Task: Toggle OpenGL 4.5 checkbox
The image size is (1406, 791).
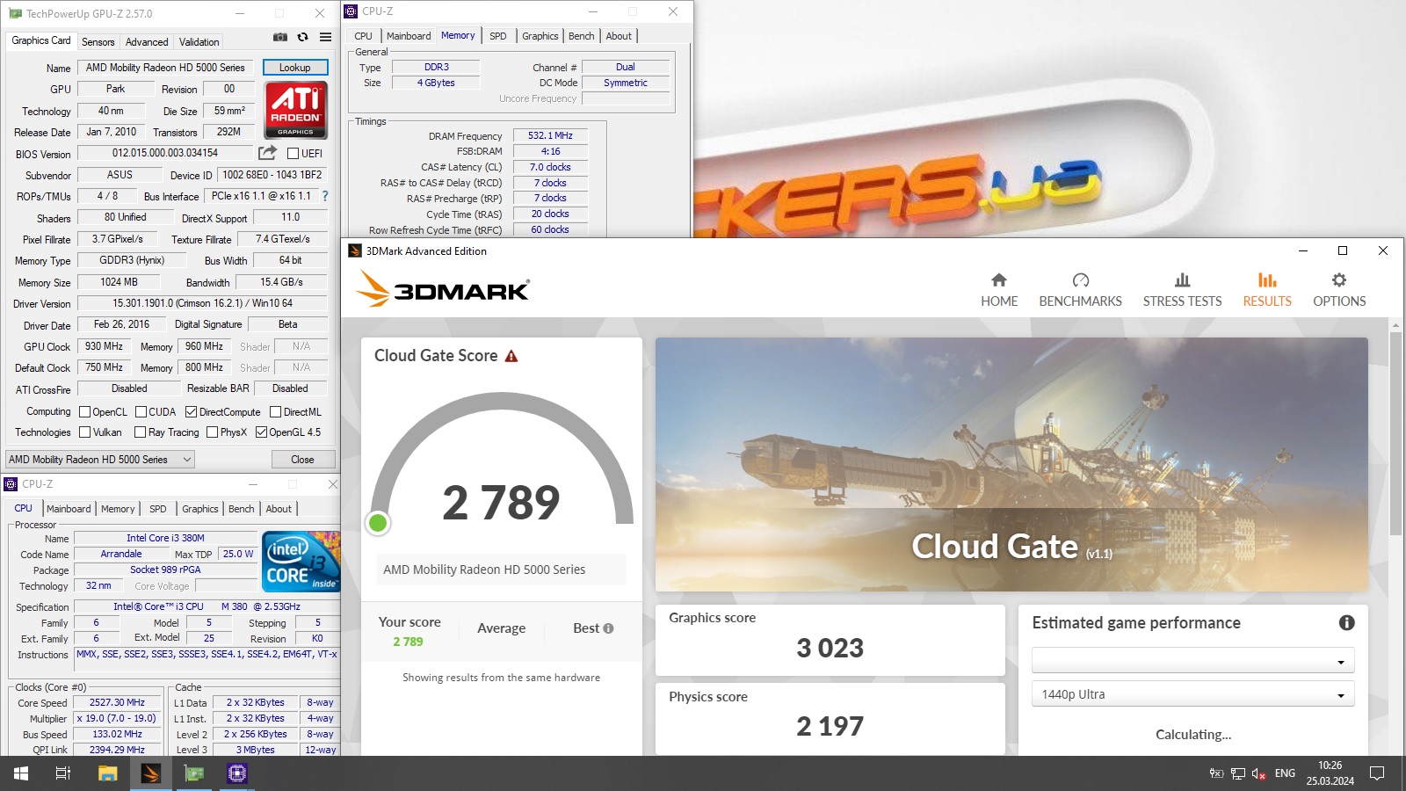Action: point(261,432)
